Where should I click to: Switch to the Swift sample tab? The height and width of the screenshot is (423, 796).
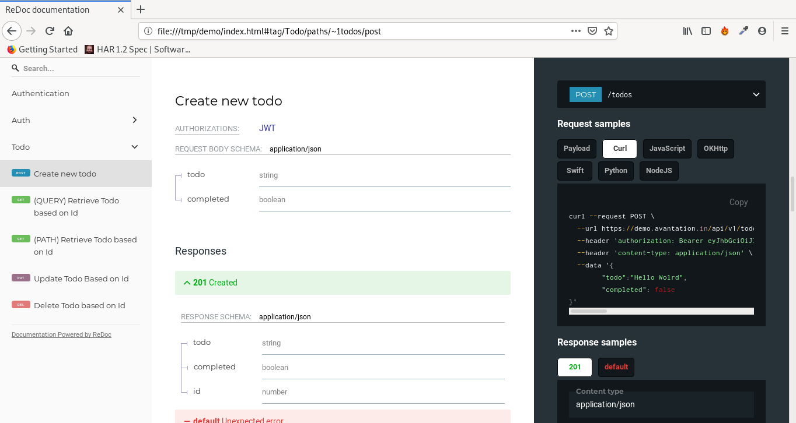pos(575,171)
